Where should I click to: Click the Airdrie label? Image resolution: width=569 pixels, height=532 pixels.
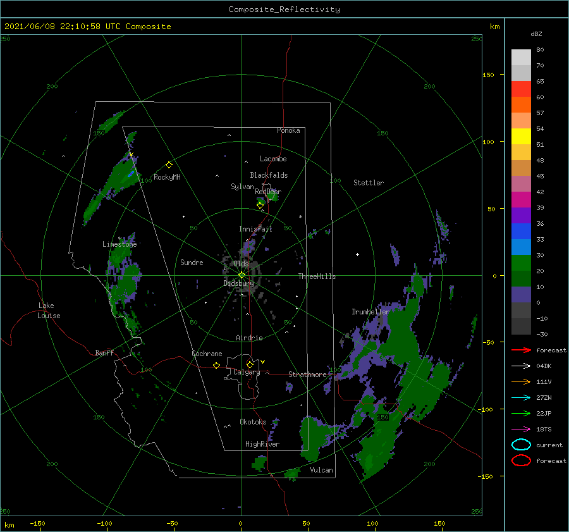[x=249, y=338]
